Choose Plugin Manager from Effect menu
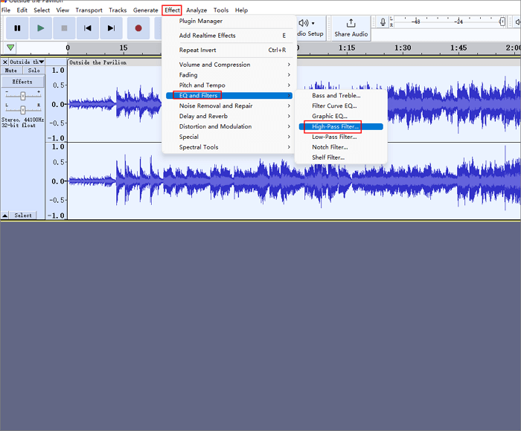Image resolution: width=521 pixels, height=431 pixels. (229, 21)
